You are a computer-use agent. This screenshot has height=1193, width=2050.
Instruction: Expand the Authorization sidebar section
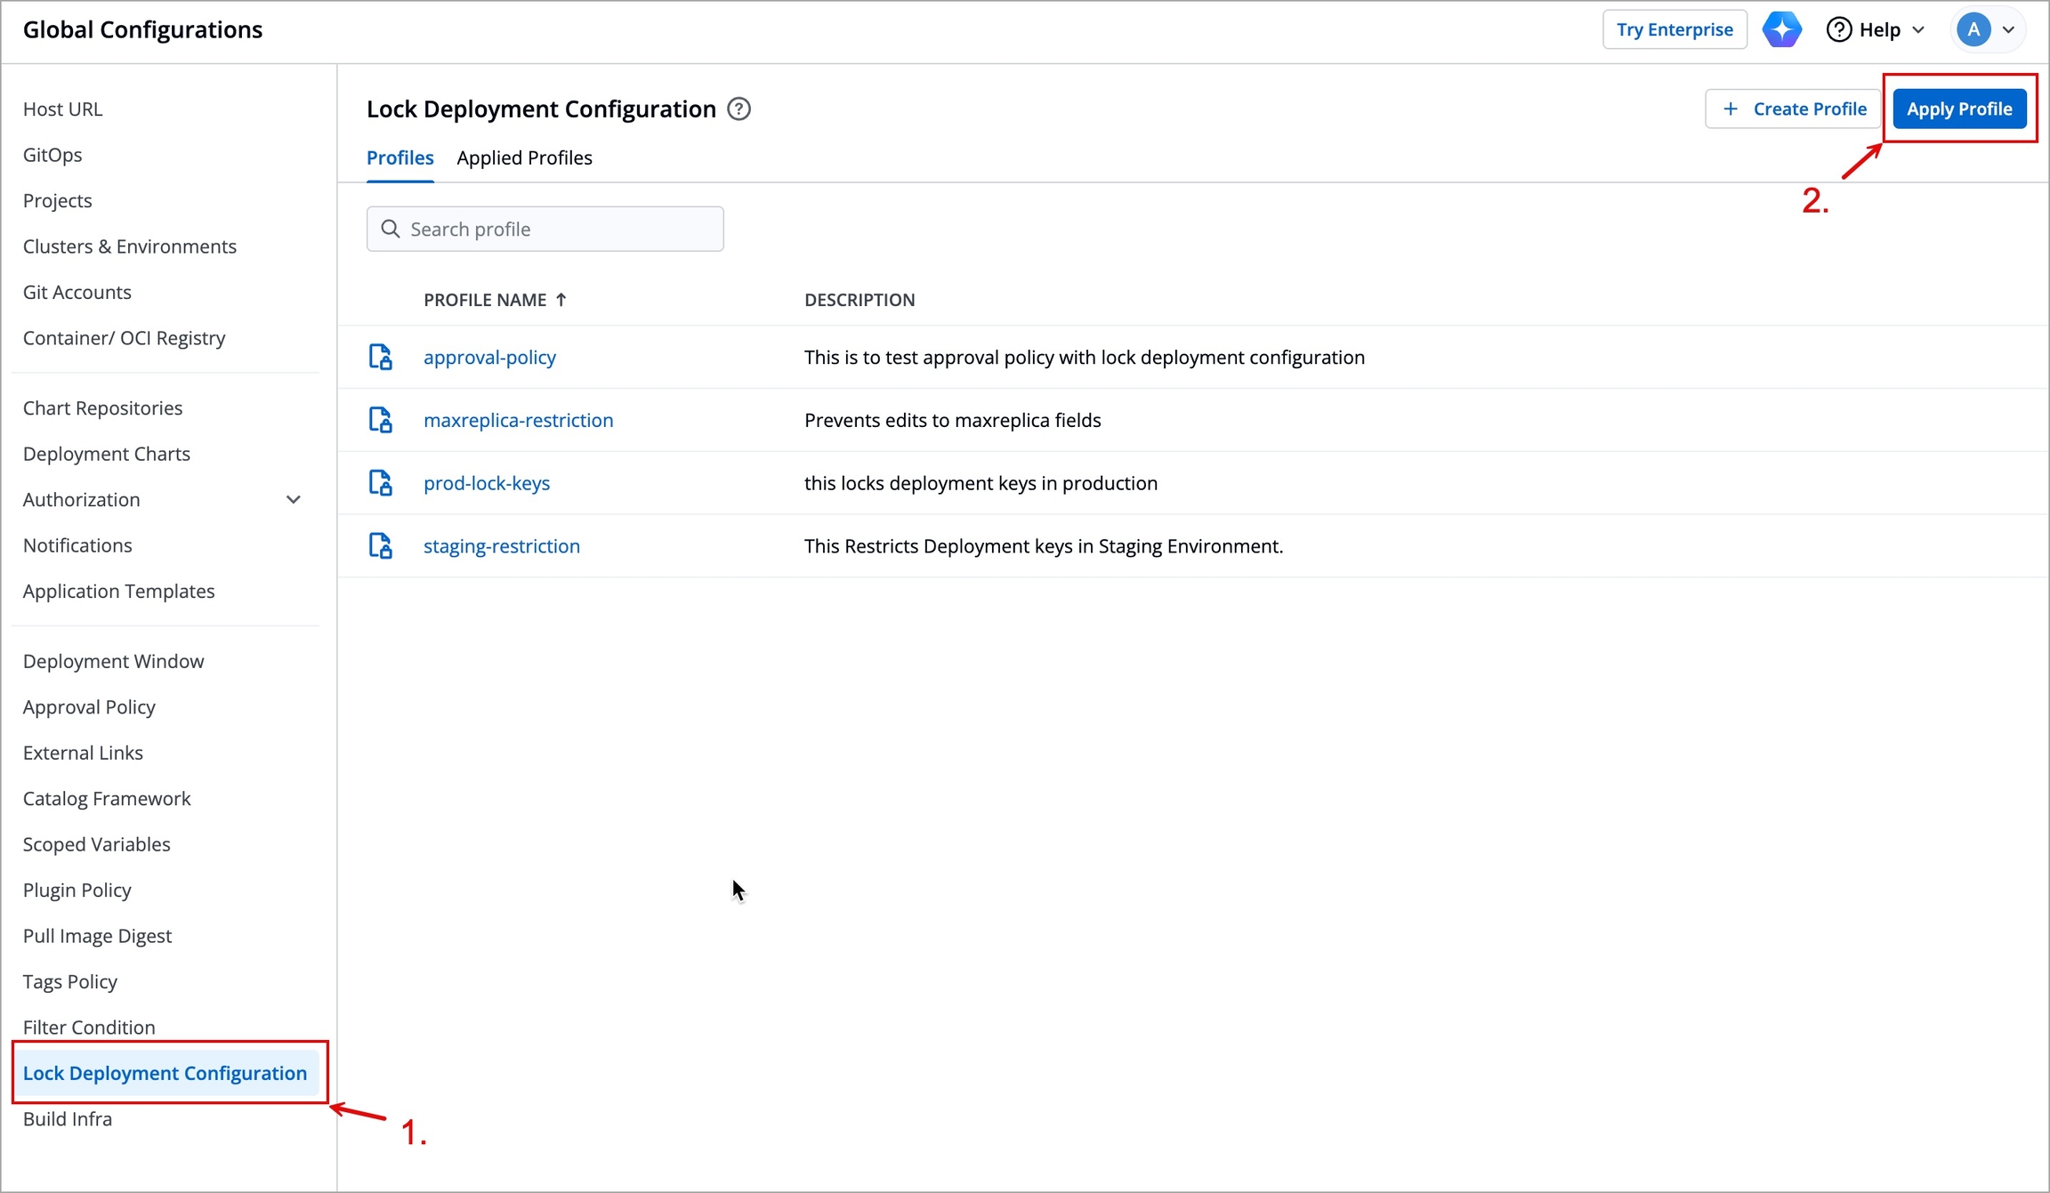click(293, 500)
